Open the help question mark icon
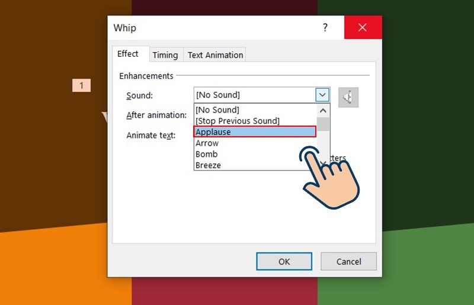 (325, 27)
